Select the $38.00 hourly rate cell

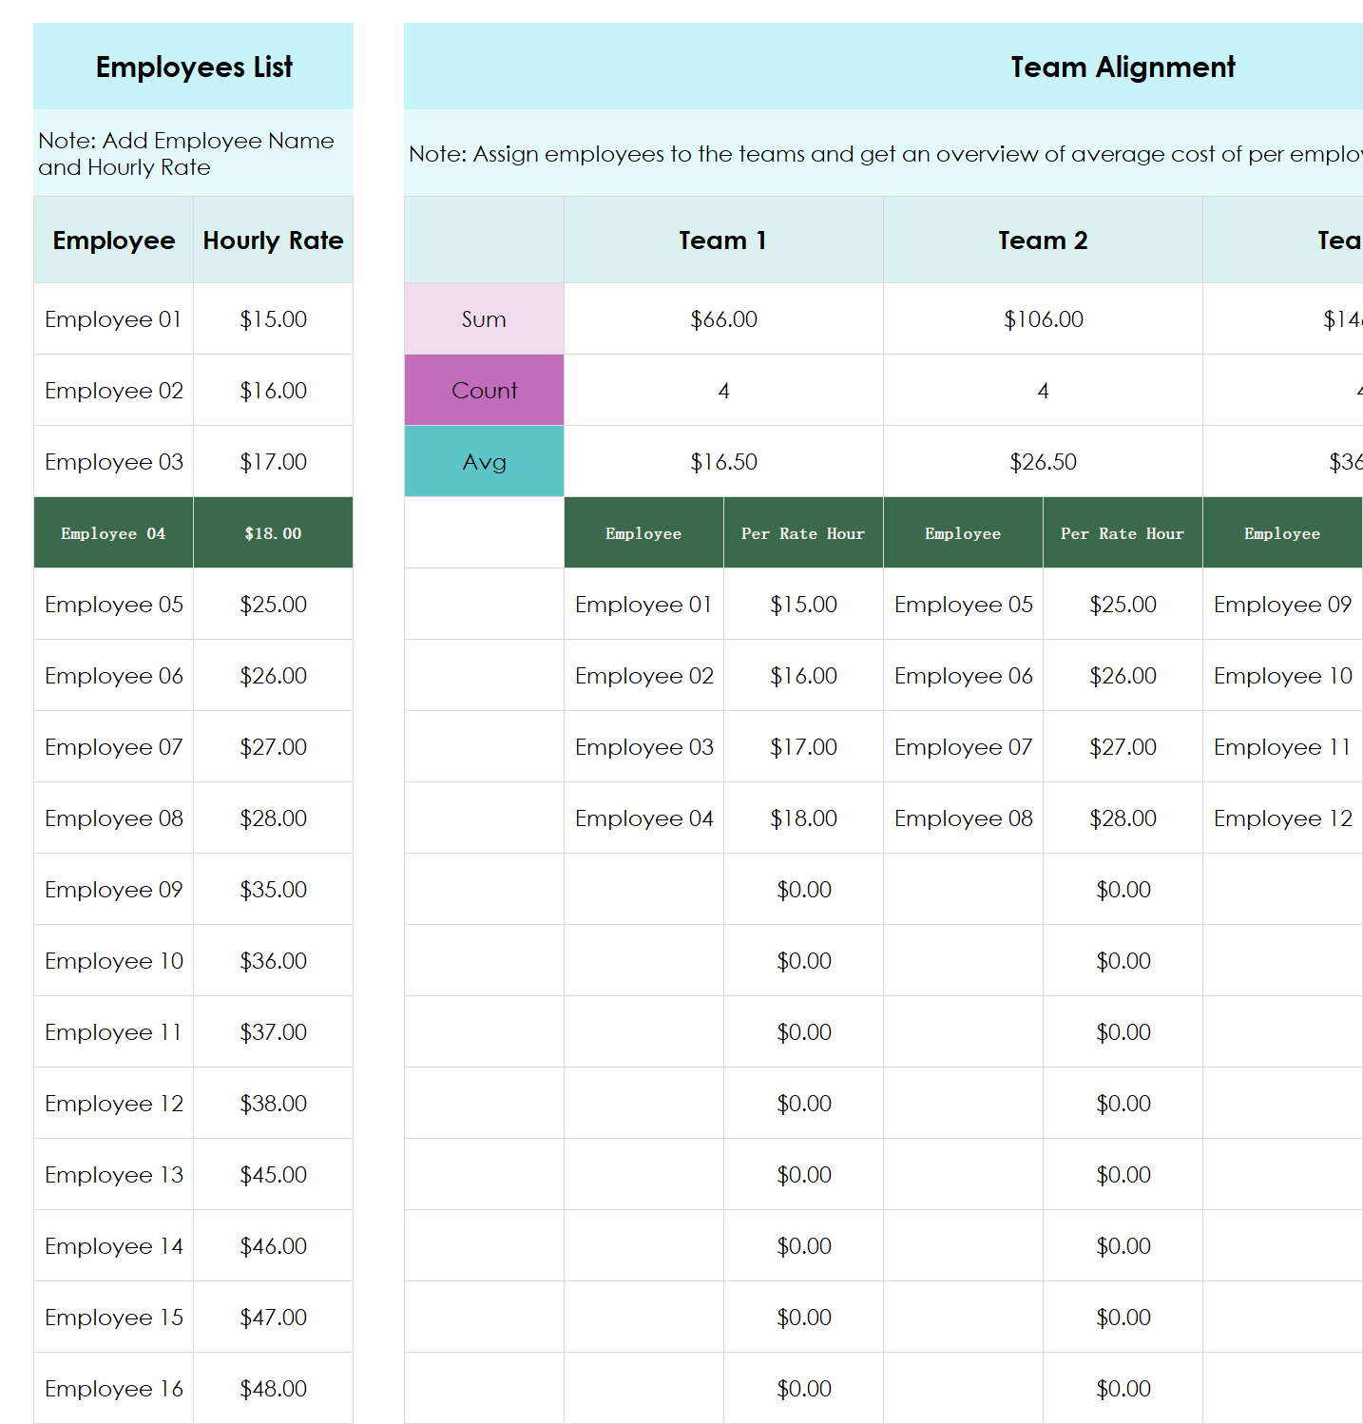coord(273,1103)
